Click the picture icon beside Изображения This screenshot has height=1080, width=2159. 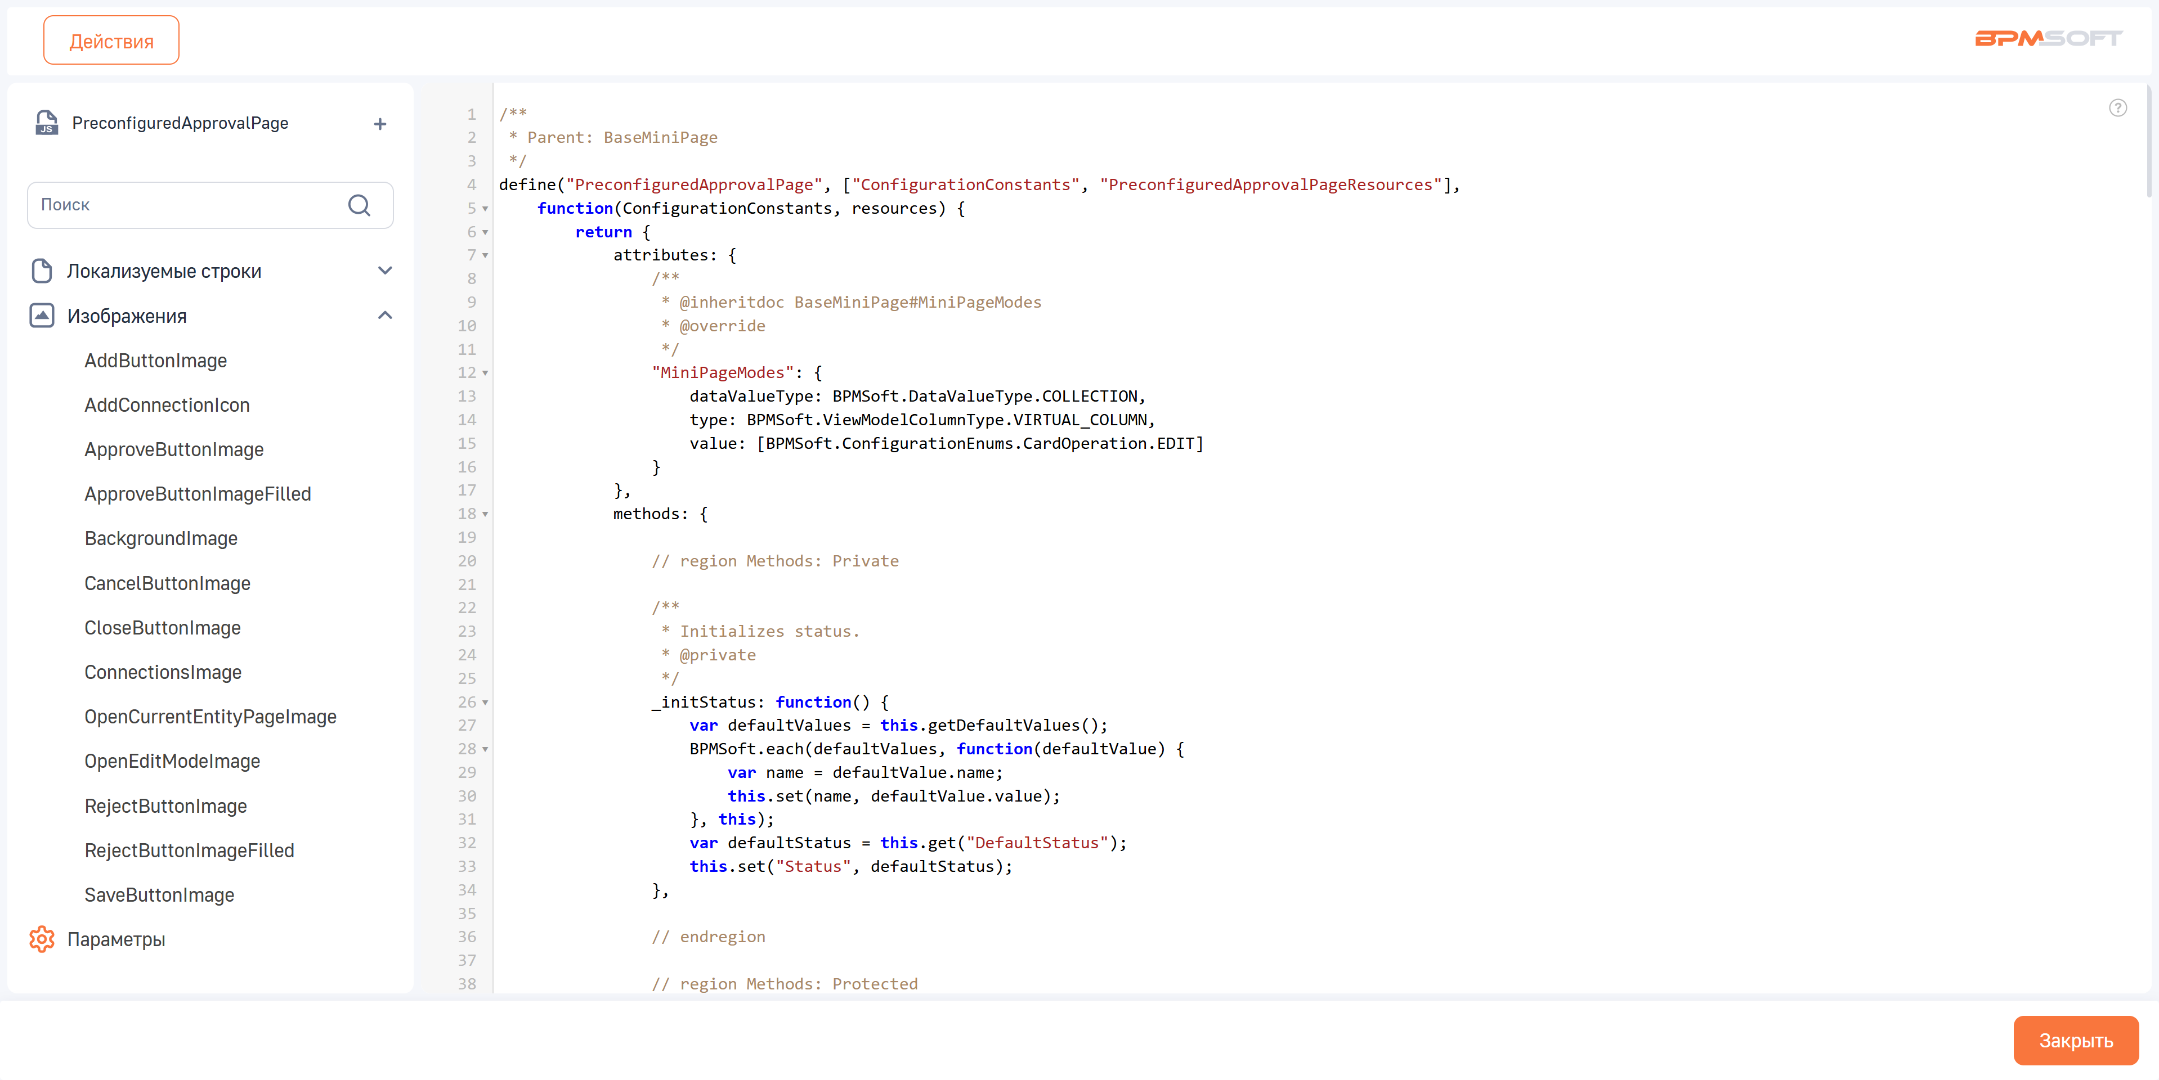pyautogui.click(x=42, y=316)
